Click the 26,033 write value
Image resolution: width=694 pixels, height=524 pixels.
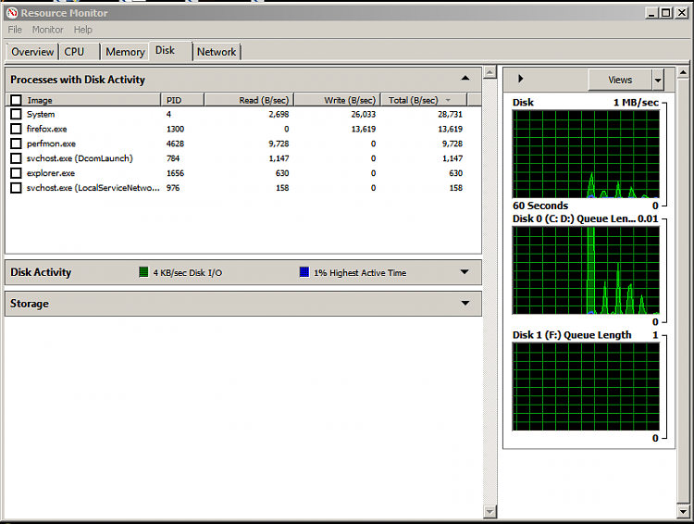[x=364, y=114]
